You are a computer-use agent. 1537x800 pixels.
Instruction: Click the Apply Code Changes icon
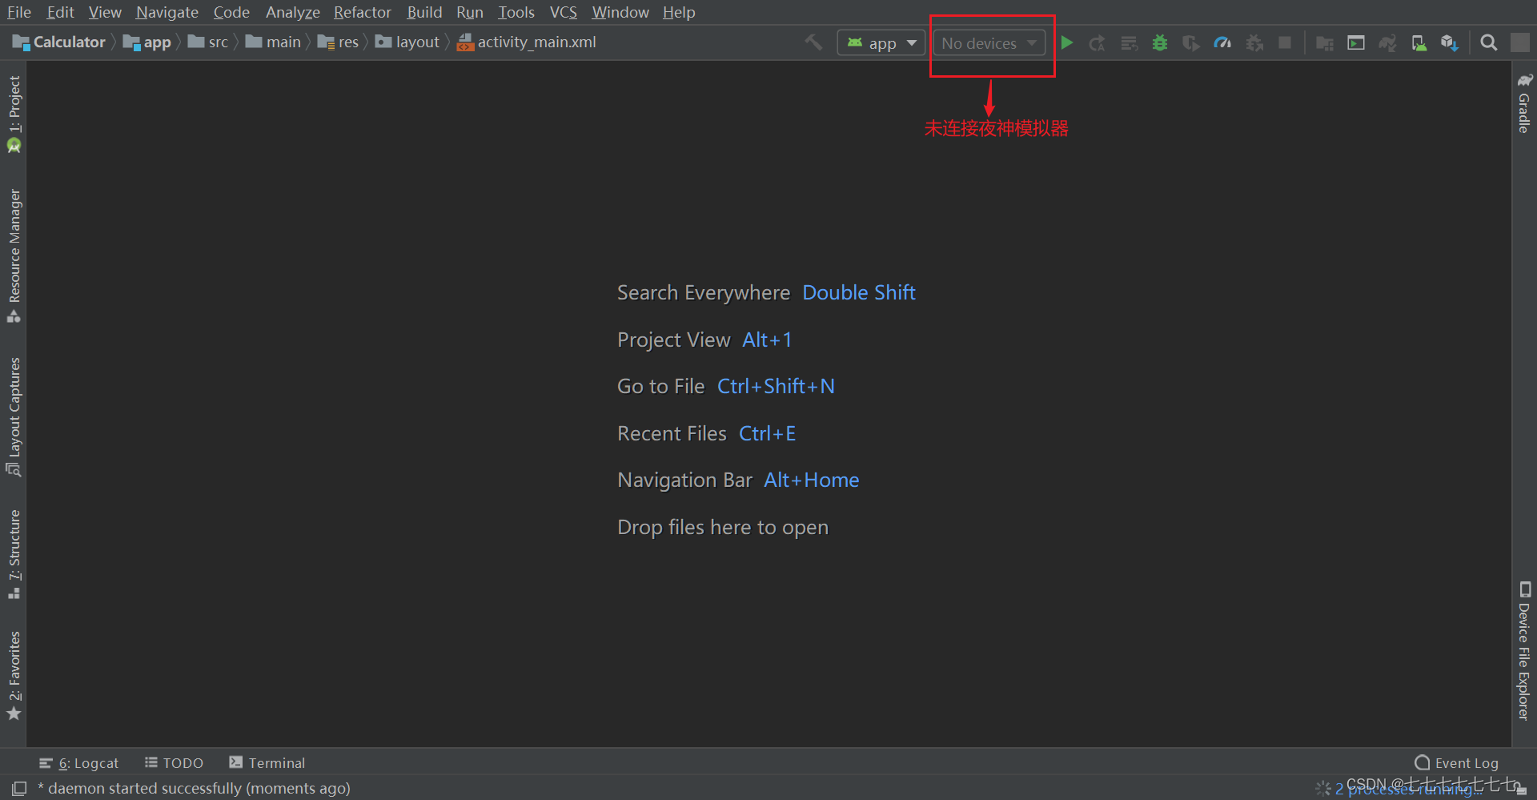pos(1129,43)
